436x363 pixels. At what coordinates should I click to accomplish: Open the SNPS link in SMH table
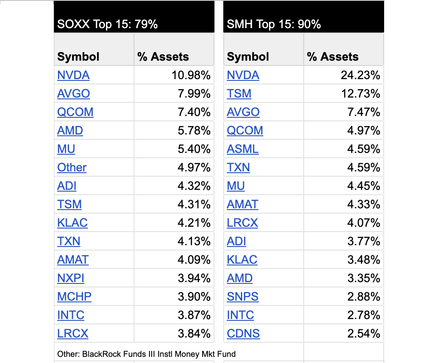(242, 296)
